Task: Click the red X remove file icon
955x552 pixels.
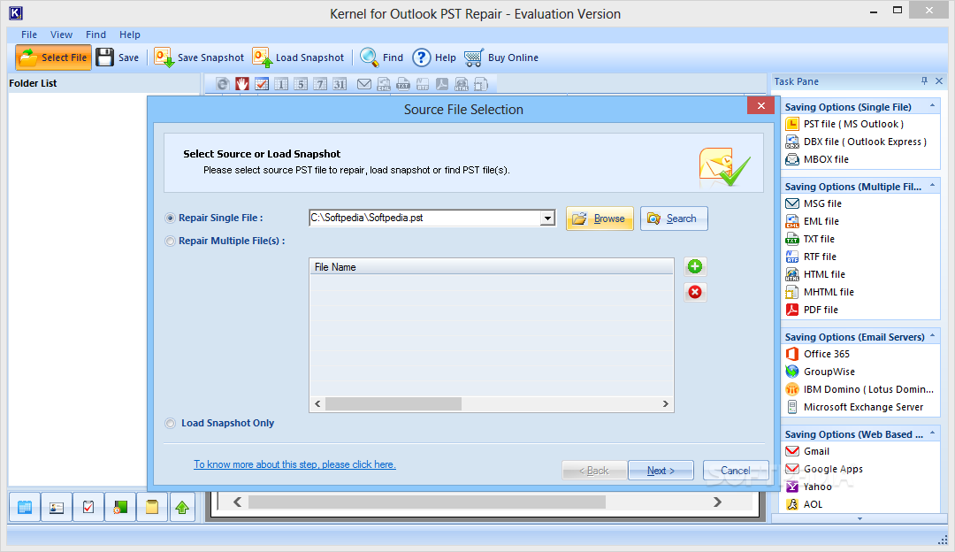Action: 695,293
